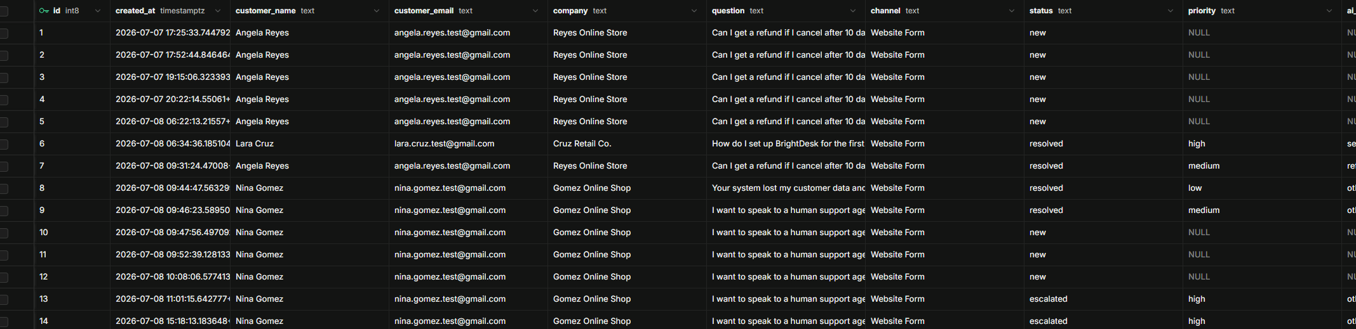
Task: Click the refund question cell in row 5
Action: point(786,122)
